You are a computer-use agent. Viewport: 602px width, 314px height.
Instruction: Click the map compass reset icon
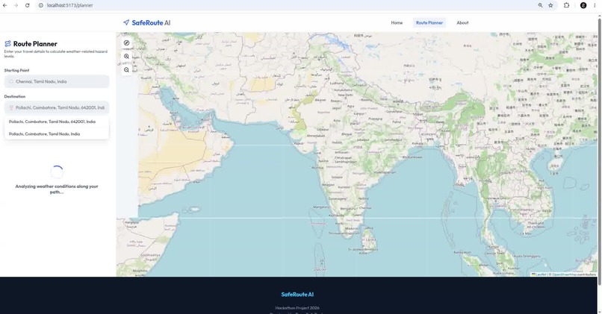click(127, 43)
